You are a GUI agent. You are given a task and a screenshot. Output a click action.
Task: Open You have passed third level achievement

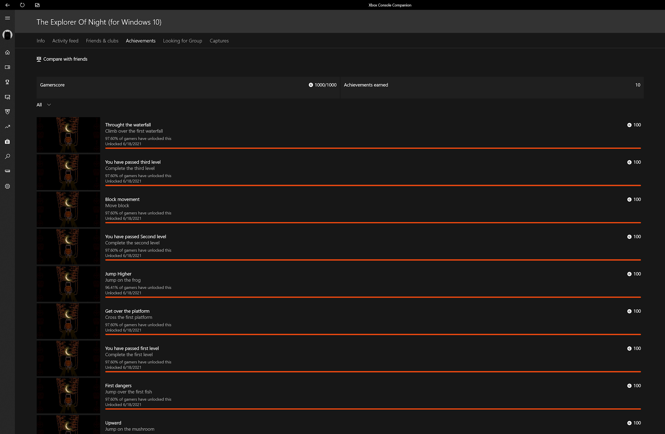133,162
